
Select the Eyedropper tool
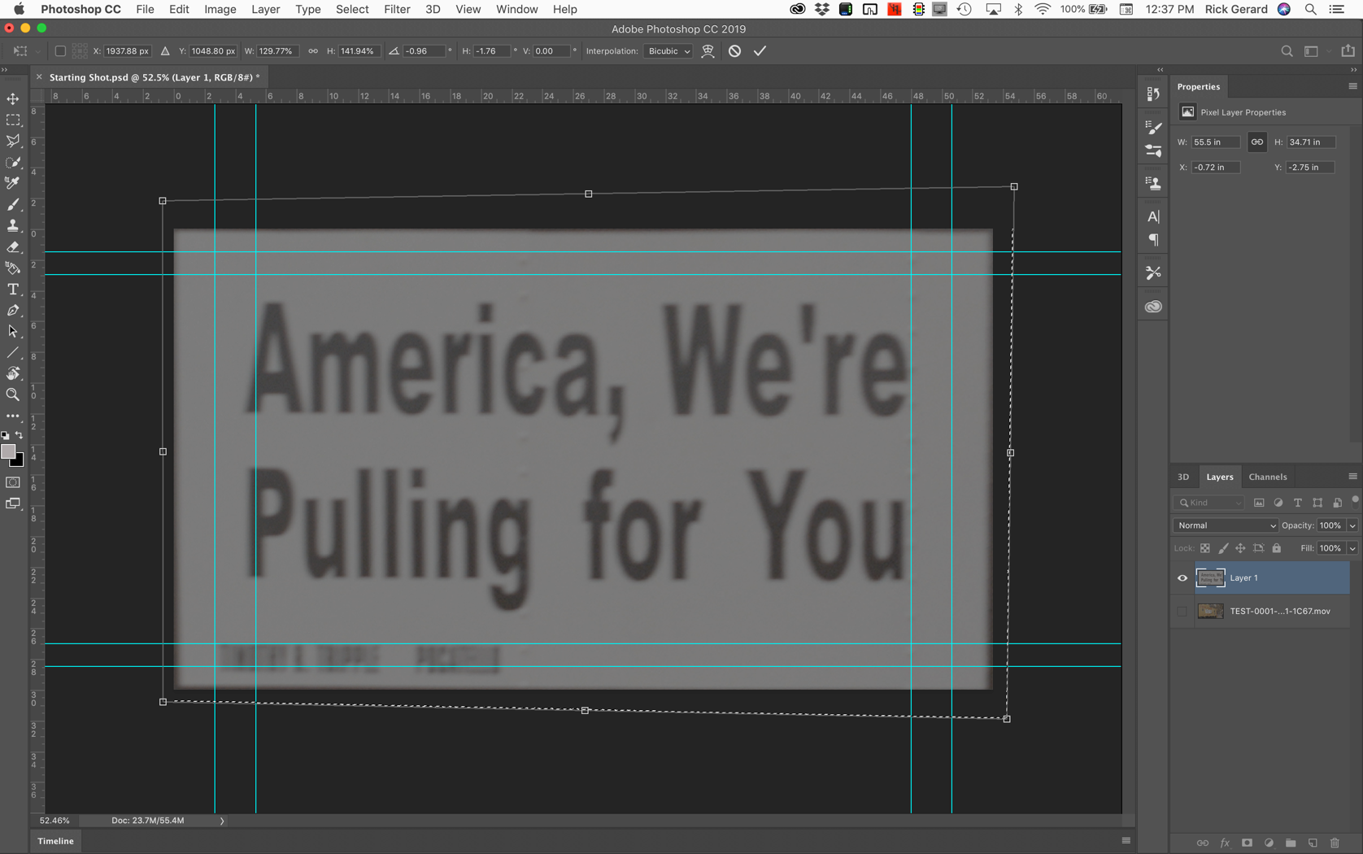(x=13, y=183)
